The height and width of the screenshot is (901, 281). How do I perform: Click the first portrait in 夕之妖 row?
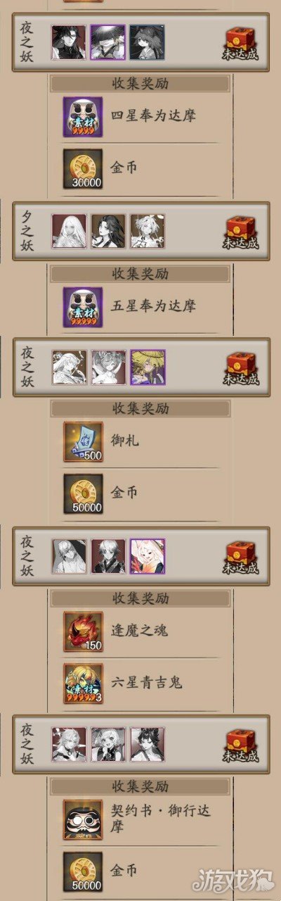70,231
